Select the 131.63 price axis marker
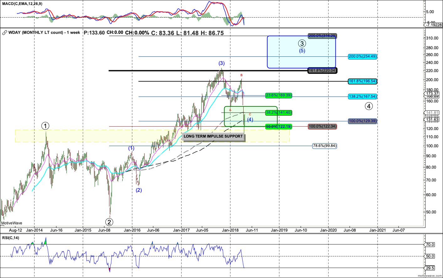The image size is (443, 278). (x=432, y=119)
